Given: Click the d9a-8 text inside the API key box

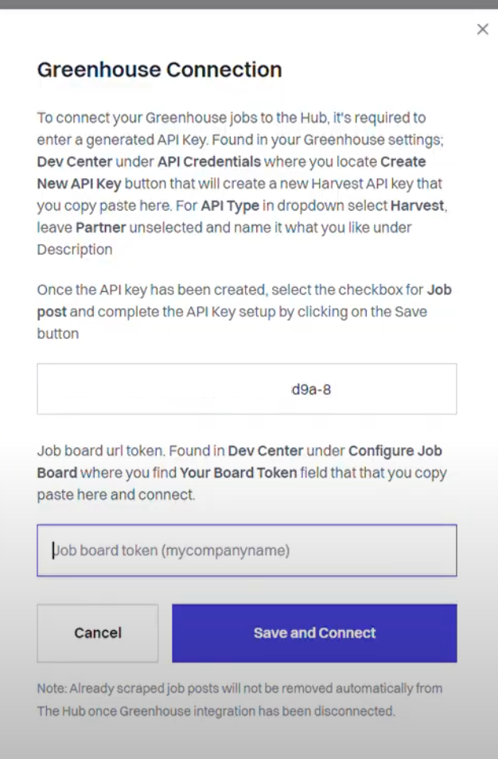Looking at the screenshot, I should click(x=311, y=390).
